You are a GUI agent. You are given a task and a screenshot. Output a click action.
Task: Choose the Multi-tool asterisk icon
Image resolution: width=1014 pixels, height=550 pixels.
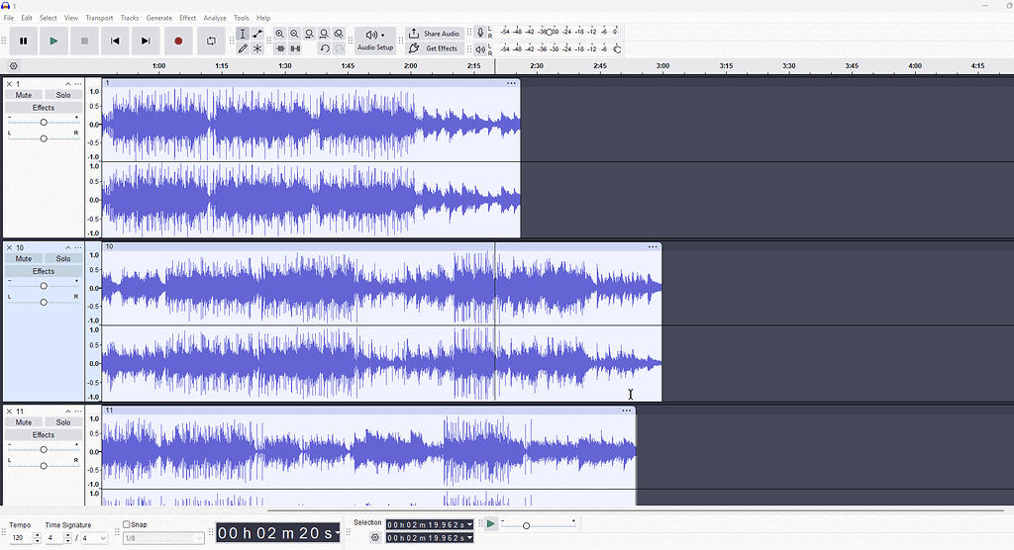pos(257,48)
